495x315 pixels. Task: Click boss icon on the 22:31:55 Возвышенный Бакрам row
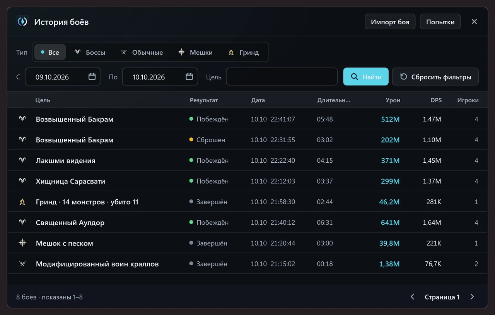click(22, 140)
